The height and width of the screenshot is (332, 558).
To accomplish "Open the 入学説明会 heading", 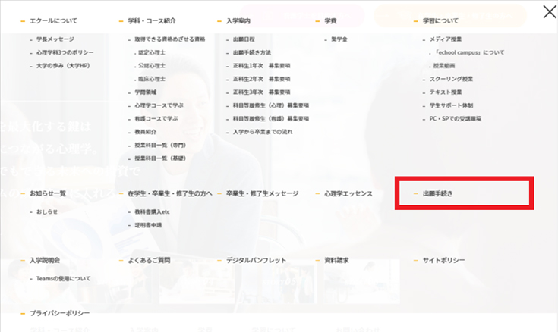I will 45,260.
